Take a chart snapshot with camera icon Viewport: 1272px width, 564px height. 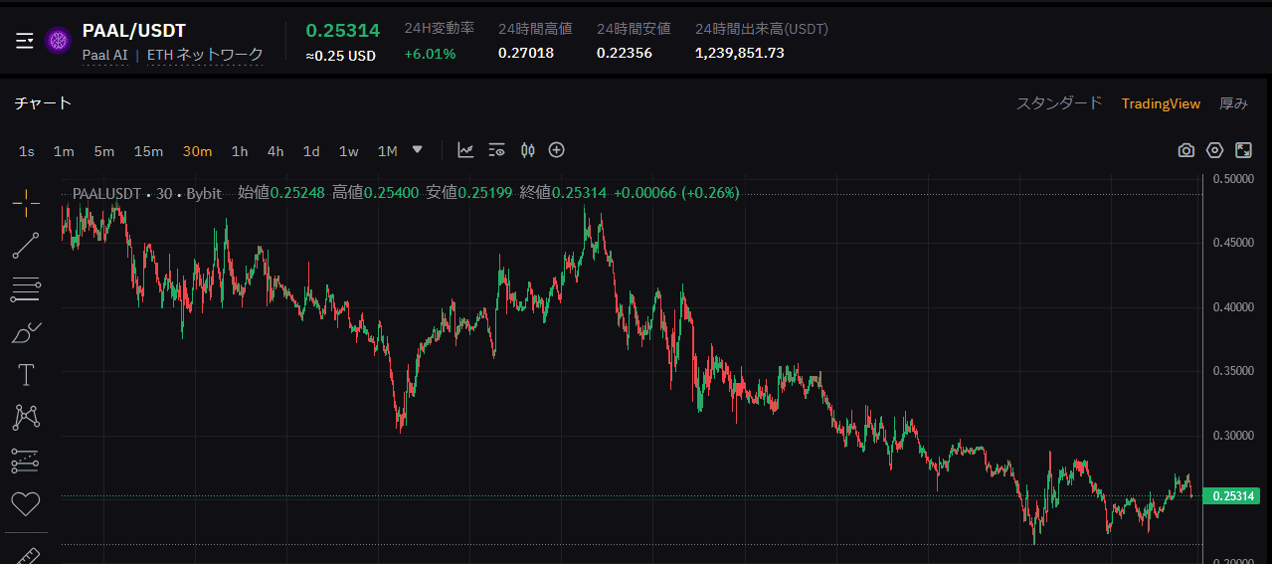[1185, 150]
